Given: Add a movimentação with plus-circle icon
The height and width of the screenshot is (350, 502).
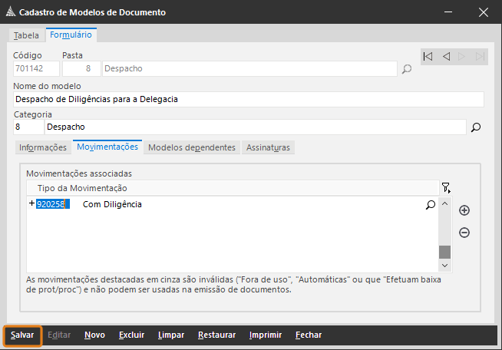Looking at the screenshot, I should click(464, 210).
